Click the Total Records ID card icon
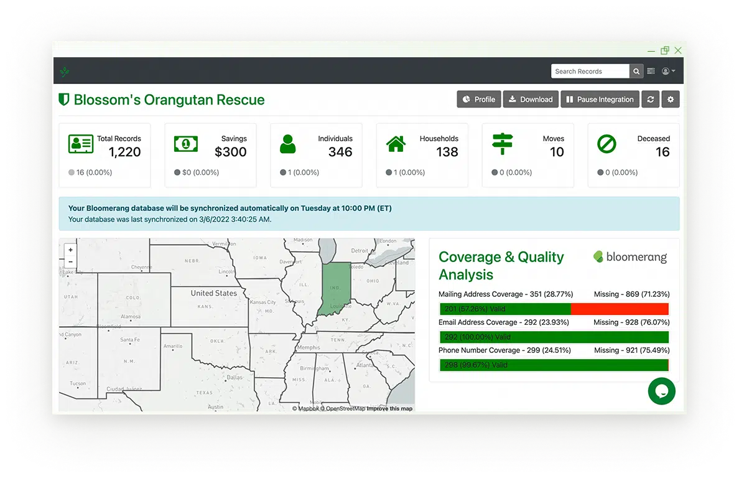Viewport: 739px width, 478px height. coord(81,144)
